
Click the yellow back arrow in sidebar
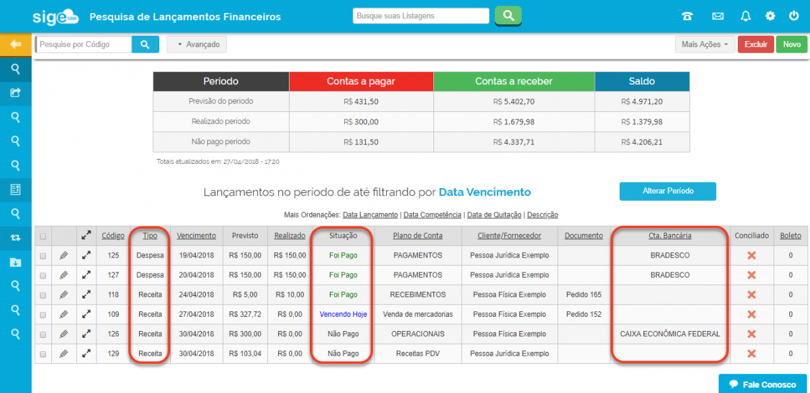coord(16,44)
